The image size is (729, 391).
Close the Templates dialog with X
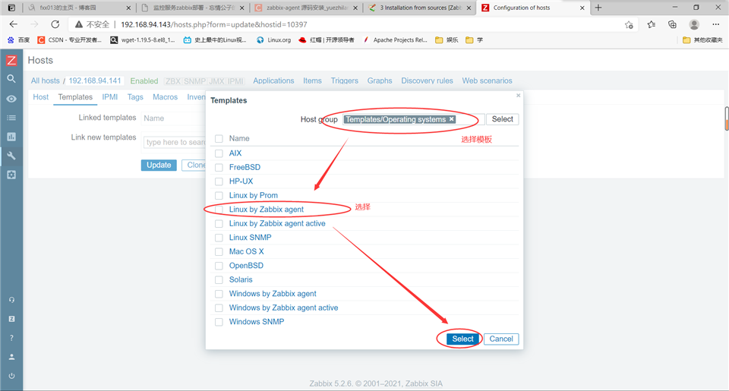point(519,96)
